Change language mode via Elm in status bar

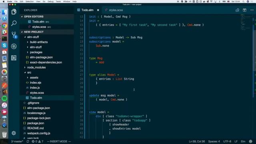tap(243, 141)
